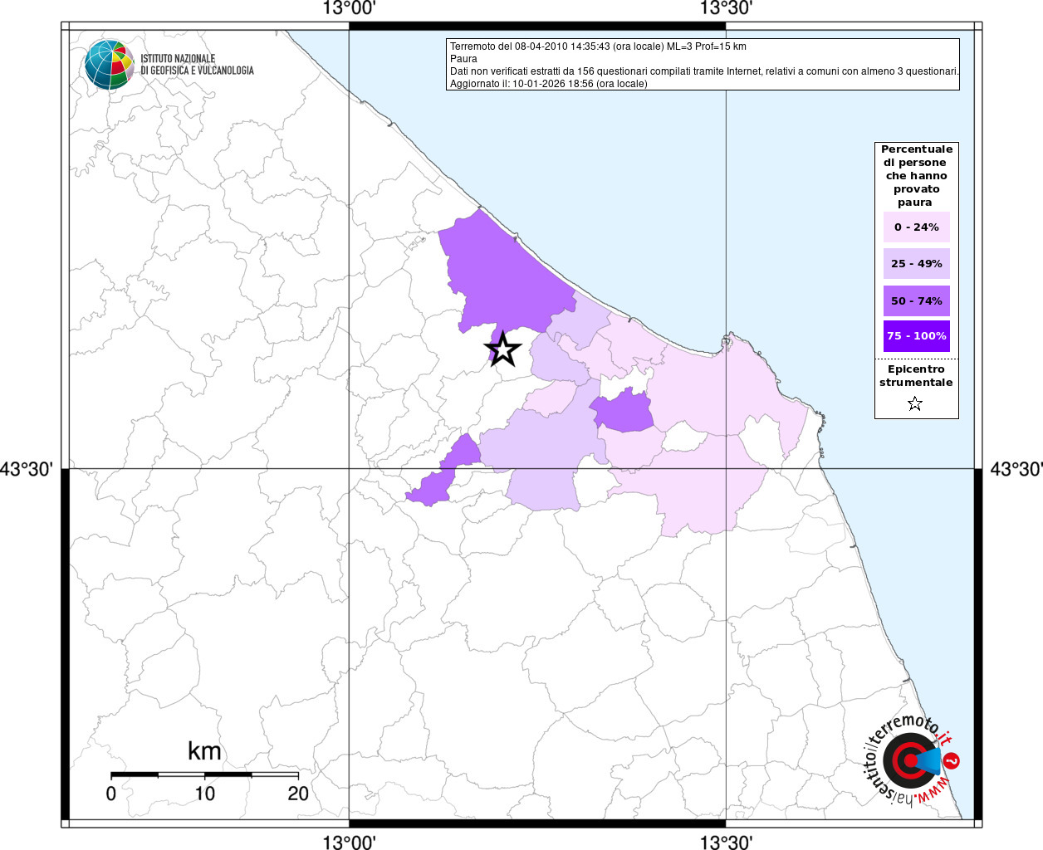
Task: Click the legend title Percentuale di persone
Action: coord(916,176)
